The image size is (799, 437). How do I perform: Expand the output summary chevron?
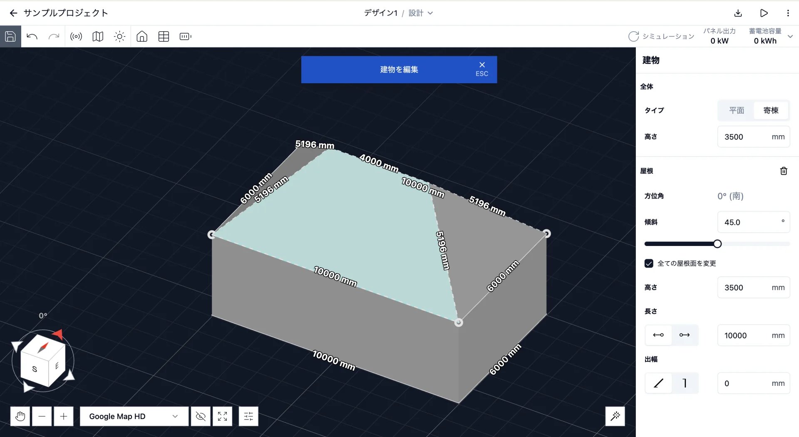click(x=790, y=36)
